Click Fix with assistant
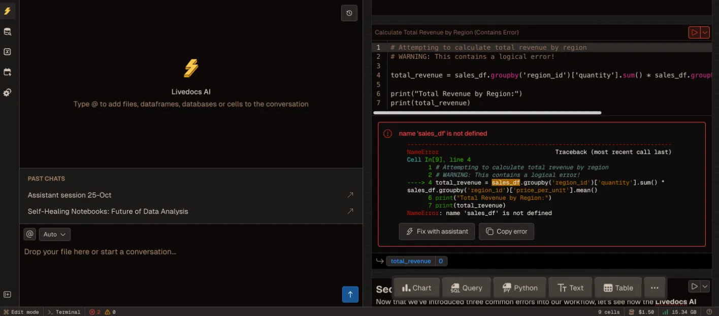The image size is (719, 316). click(437, 231)
